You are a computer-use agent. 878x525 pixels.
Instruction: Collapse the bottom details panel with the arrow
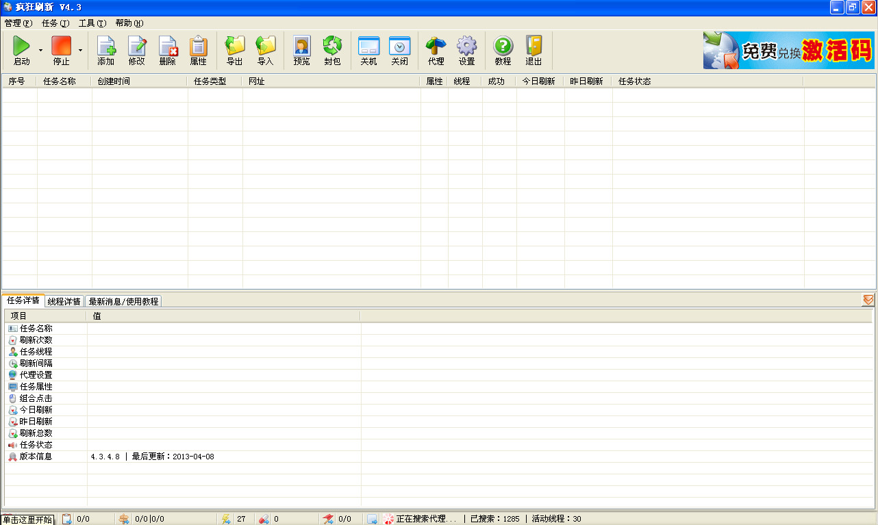[x=868, y=300]
